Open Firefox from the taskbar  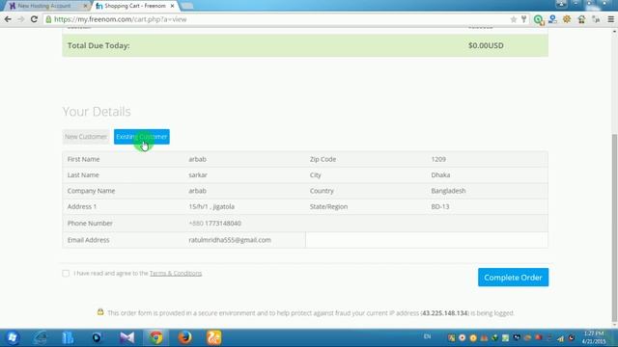coord(184,337)
